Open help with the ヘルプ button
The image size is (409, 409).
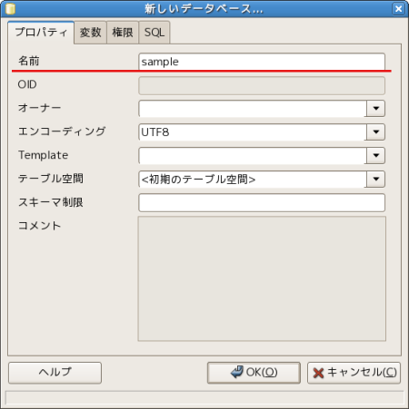(x=55, y=373)
